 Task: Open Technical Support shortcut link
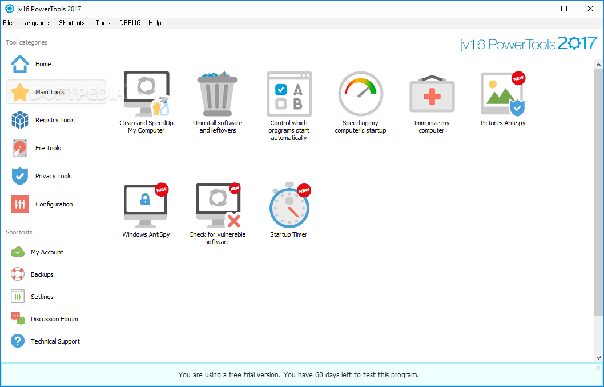click(x=55, y=341)
